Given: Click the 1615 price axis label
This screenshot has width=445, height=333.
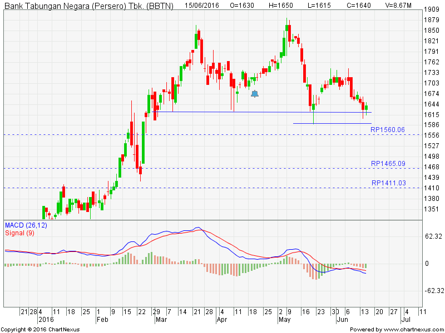Looking at the screenshot, I should click(x=432, y=115).
